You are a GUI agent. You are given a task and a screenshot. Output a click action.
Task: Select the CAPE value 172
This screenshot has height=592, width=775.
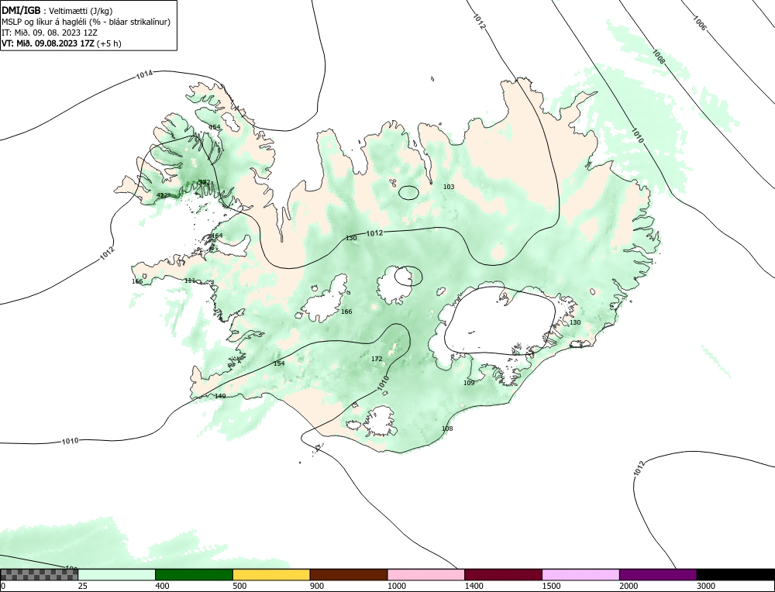(x=377, y=359)
